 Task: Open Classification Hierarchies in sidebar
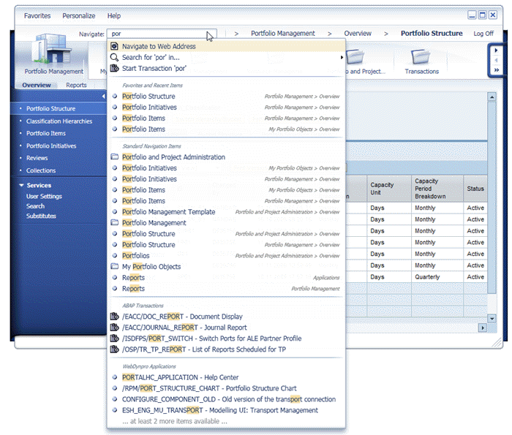point(59,121)
